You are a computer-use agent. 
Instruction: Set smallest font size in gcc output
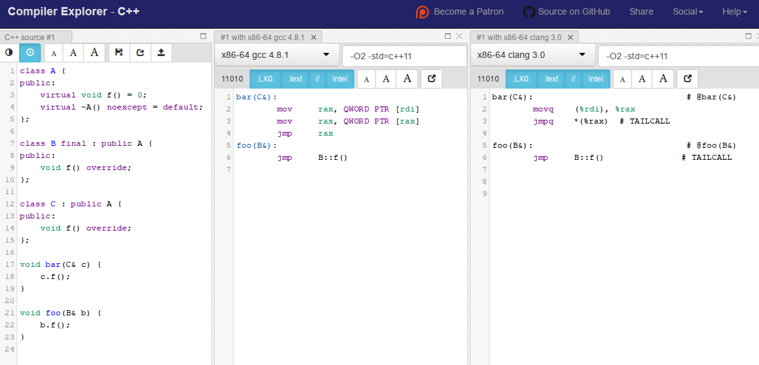point(366,79)
